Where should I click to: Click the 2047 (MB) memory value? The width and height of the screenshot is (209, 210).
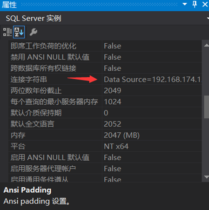click(x=121, y=135)
